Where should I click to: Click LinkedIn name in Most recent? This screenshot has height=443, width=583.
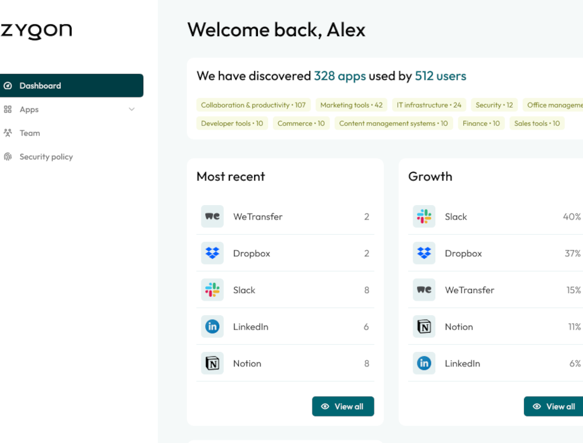250,327
